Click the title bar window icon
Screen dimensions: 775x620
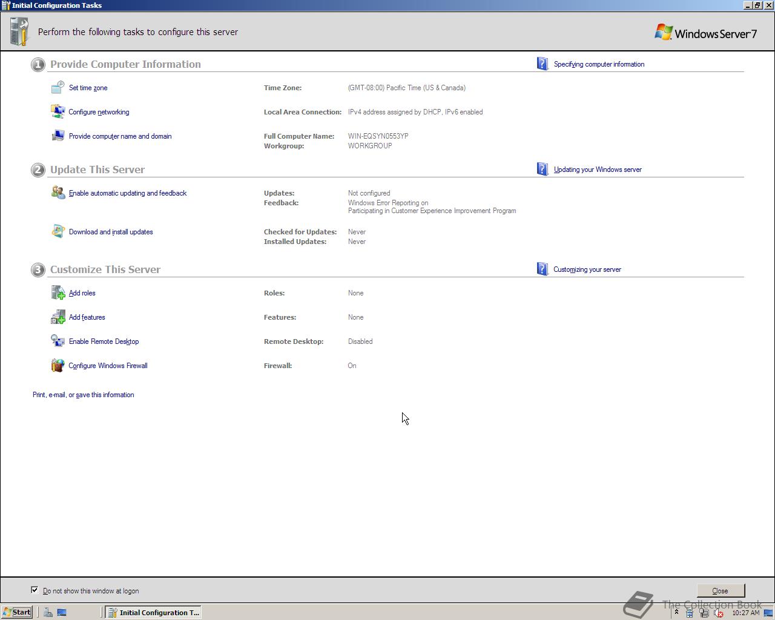(x=6, y=5)
